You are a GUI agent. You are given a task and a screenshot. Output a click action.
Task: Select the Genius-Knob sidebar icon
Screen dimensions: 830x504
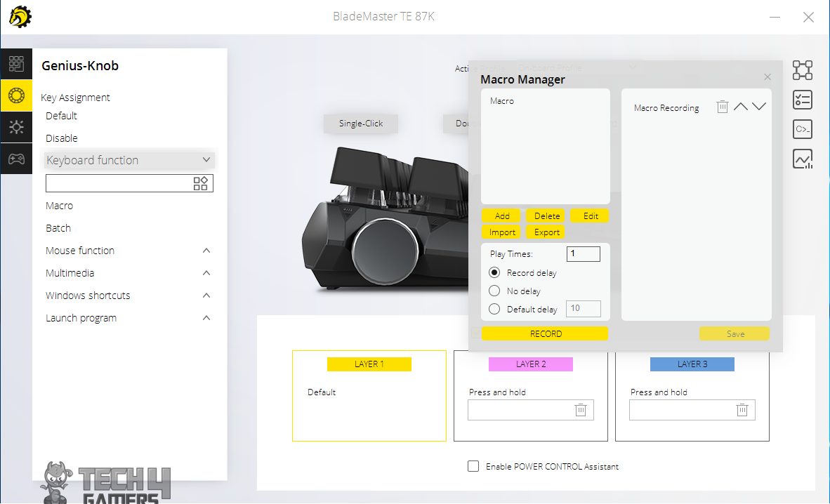(x=16, y=96)
